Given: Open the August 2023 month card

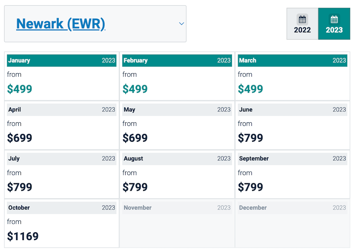Looking at the screenshot, I should click(x=177, y=174).
